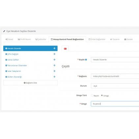
Task: Open the Durum dropdown showing Açık
Action: [x=115, y=86]
